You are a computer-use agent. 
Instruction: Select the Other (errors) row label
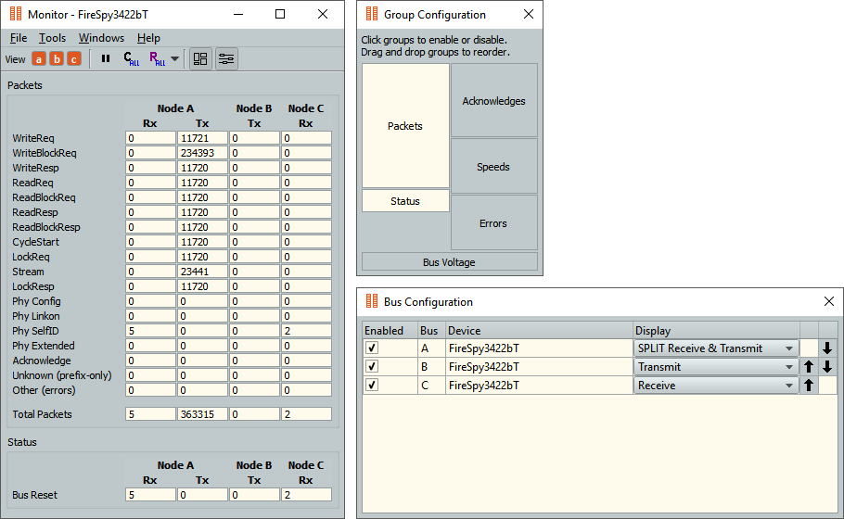[44, 390]
